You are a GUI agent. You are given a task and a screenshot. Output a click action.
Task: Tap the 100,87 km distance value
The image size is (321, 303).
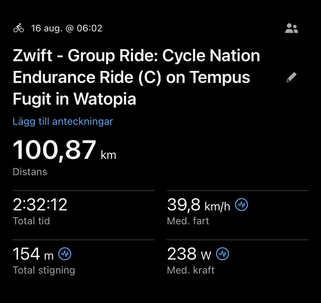click(x=55, y=150)
